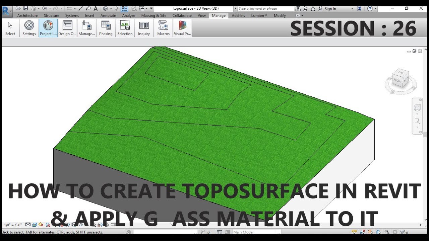Click the binoculars search icon
The image size is (429, 241).
click(298, 9)
